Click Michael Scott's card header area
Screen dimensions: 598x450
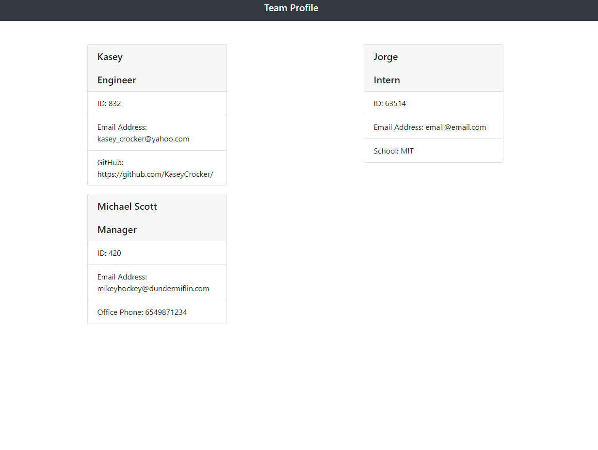[157, 217]
